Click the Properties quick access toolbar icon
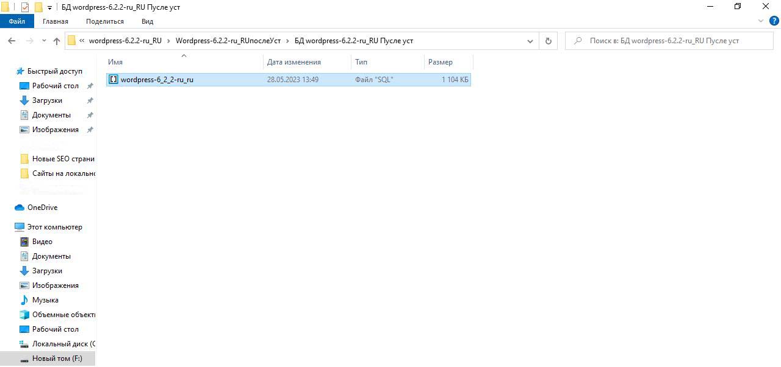 (25, 7)
